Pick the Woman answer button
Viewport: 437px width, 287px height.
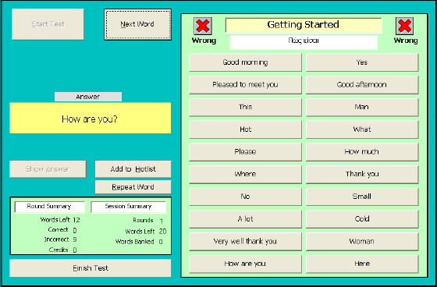(x=362, y=241)
